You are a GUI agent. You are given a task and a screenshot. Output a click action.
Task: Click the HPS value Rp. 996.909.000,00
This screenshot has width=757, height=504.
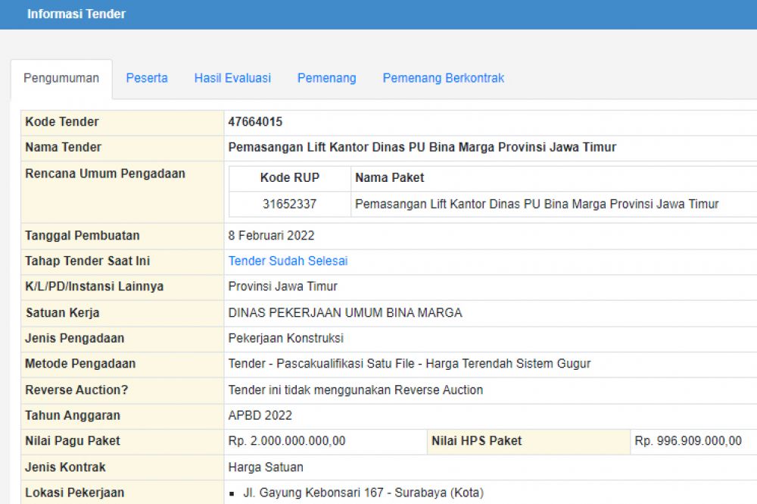pyautogui.click(x=688, y=441)
